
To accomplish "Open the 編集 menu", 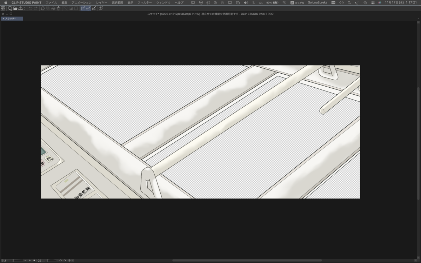I will coord(65,2).
